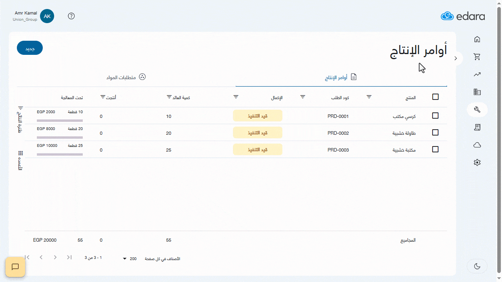The width and height of the screenshot is (502, 282).
Task: Open the filter menu of the كود الطلب column
Action: tap(303, 96)
